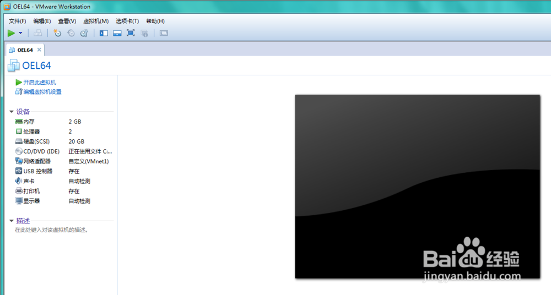Select the USB 控制器 device label
Image resolution: width=551 pixels, height=295 pixels.
tap(37, 171)
